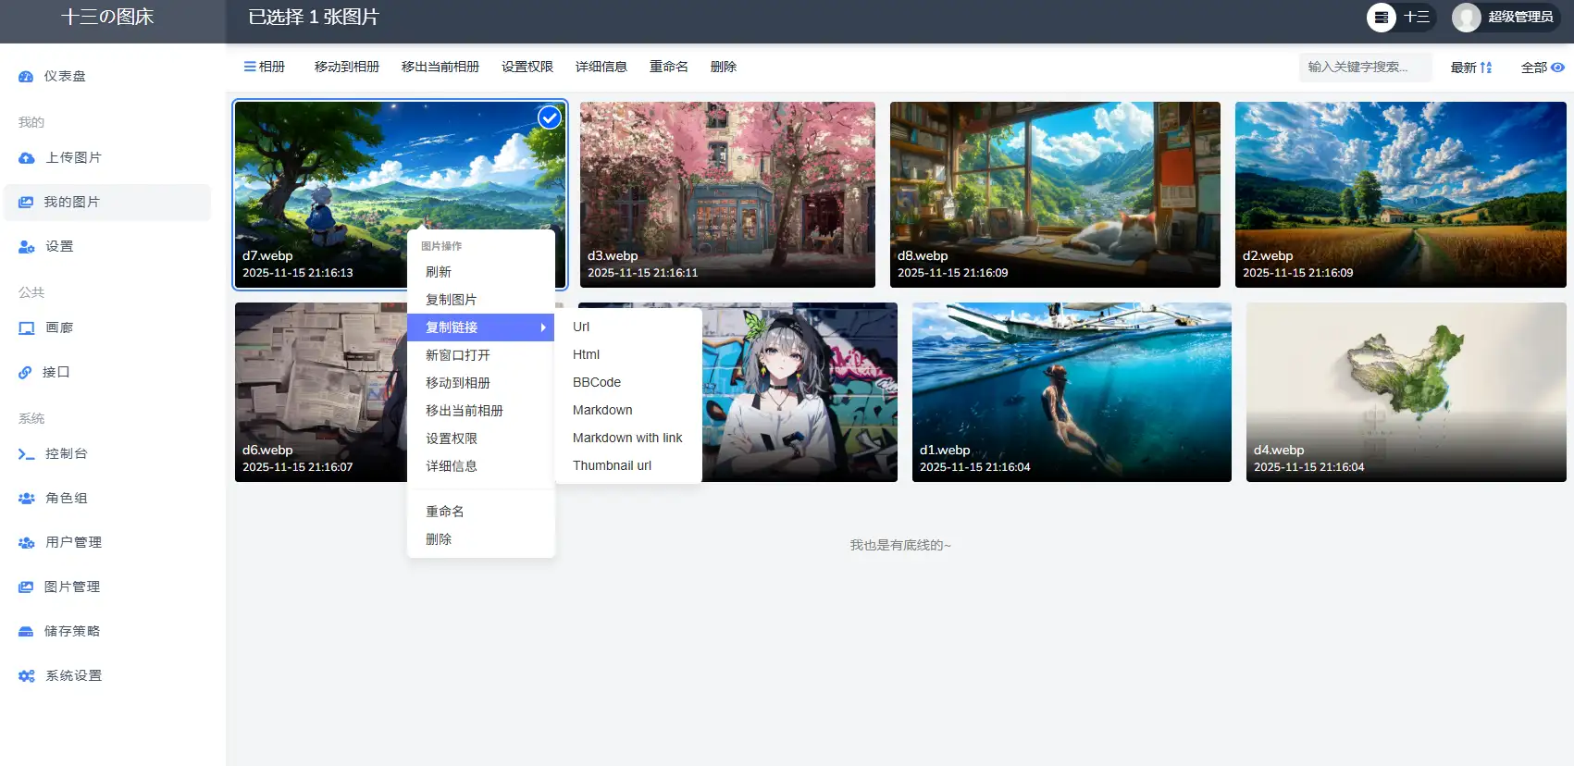Image resolution: width=1574 pixels, height=766 pixels.
Task: Toggle the 全部 visibility eye filter
Action: [x=1558, y=68]
